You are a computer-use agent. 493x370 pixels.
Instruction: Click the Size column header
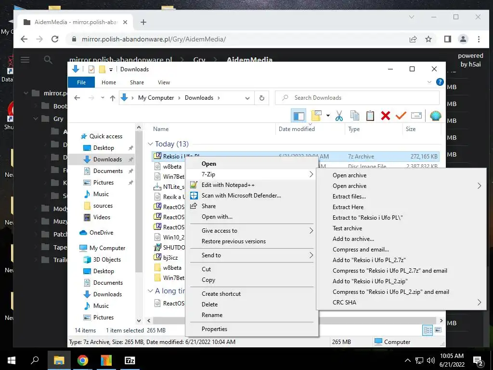tap(411, 129)
